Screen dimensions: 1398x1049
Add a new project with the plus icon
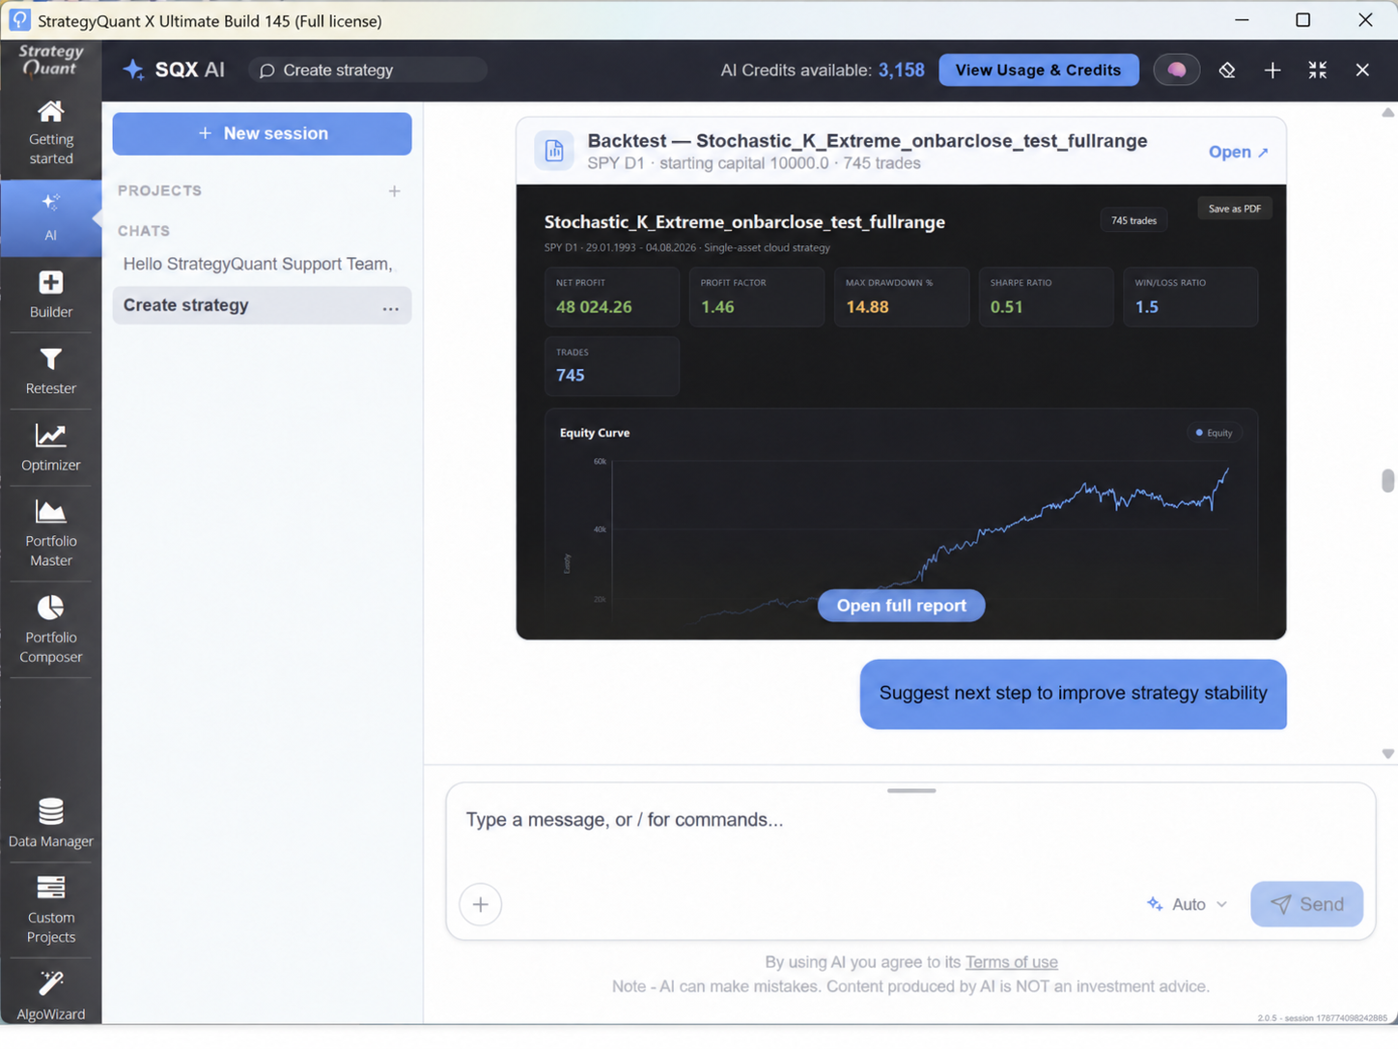(394, 191)
